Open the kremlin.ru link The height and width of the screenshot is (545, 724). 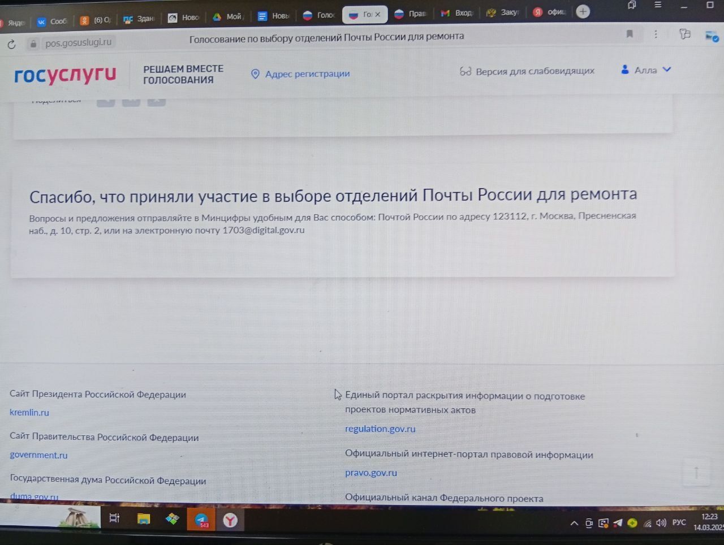[29, 413]
